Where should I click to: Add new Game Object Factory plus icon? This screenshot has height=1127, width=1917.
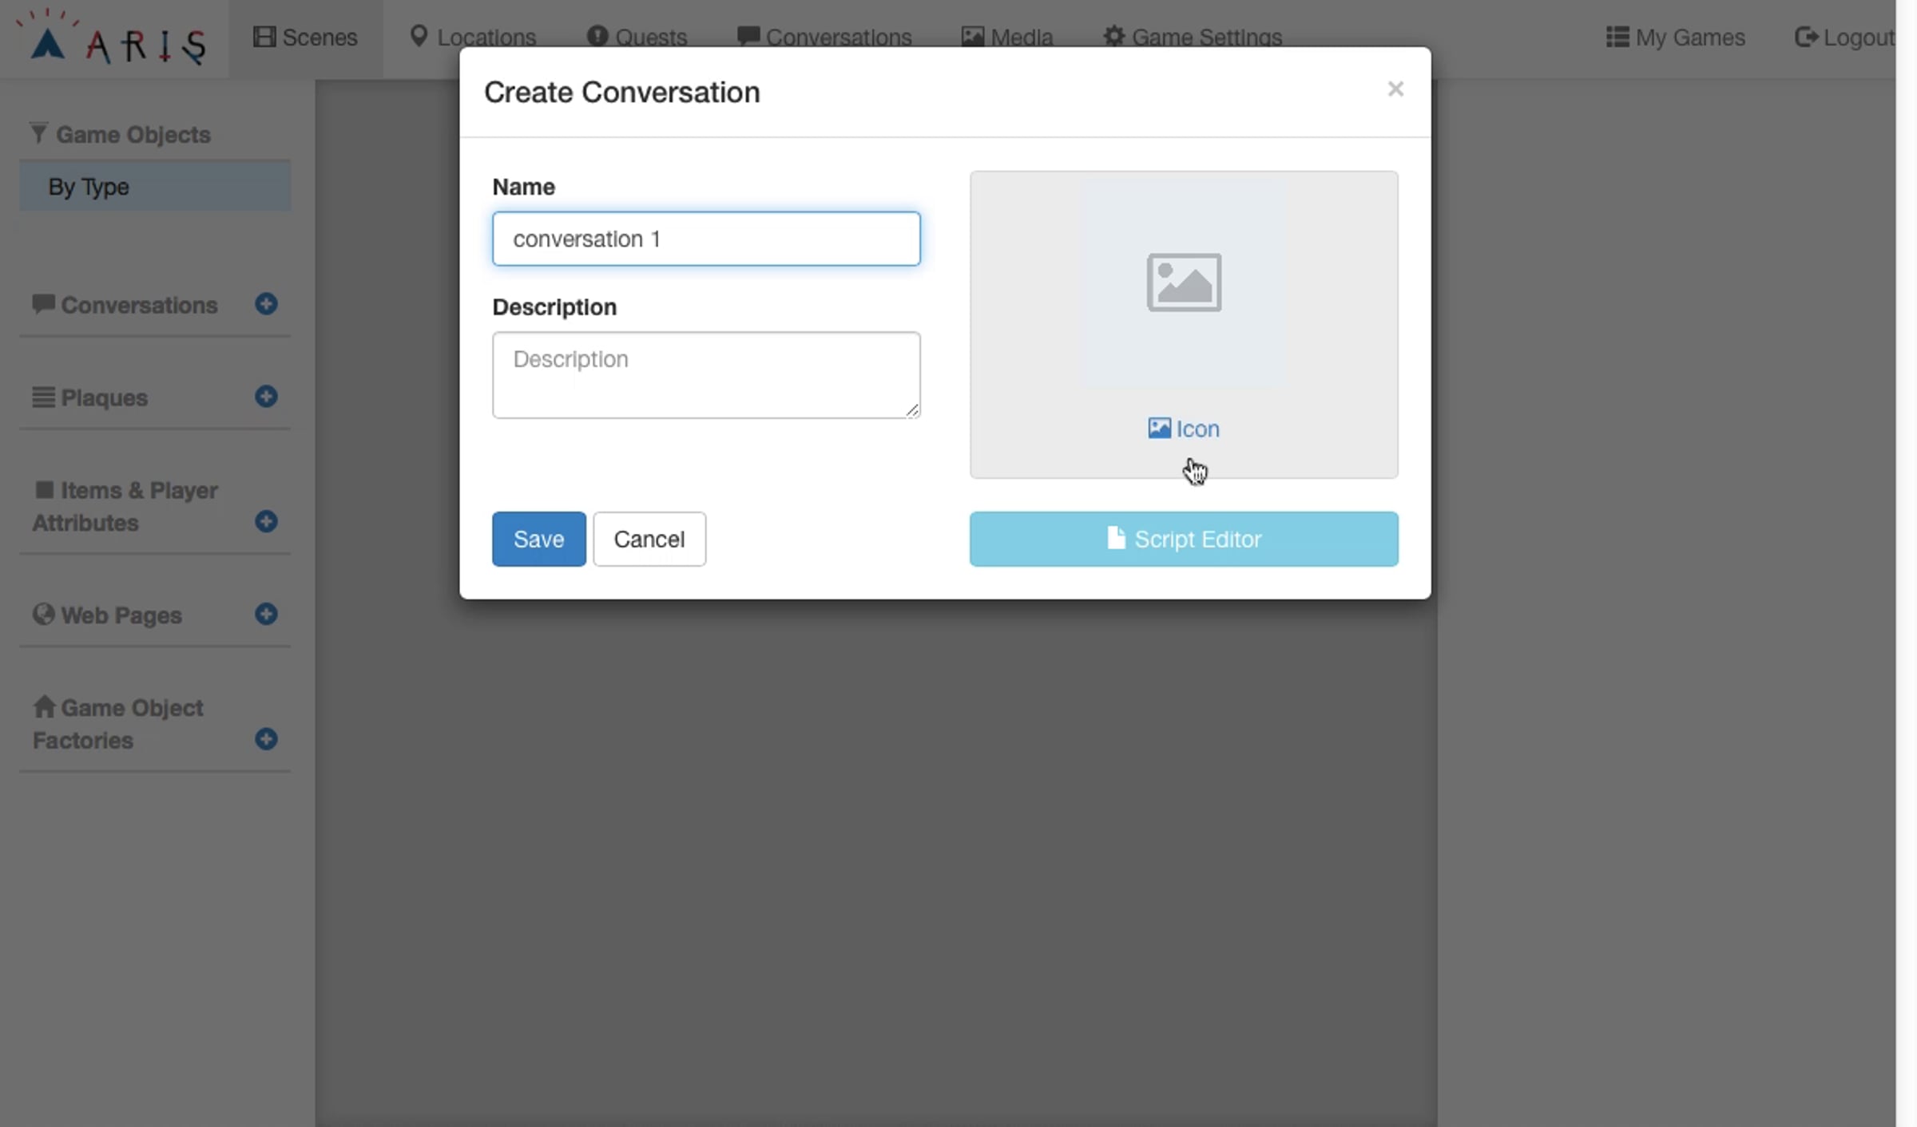point(266,739)
